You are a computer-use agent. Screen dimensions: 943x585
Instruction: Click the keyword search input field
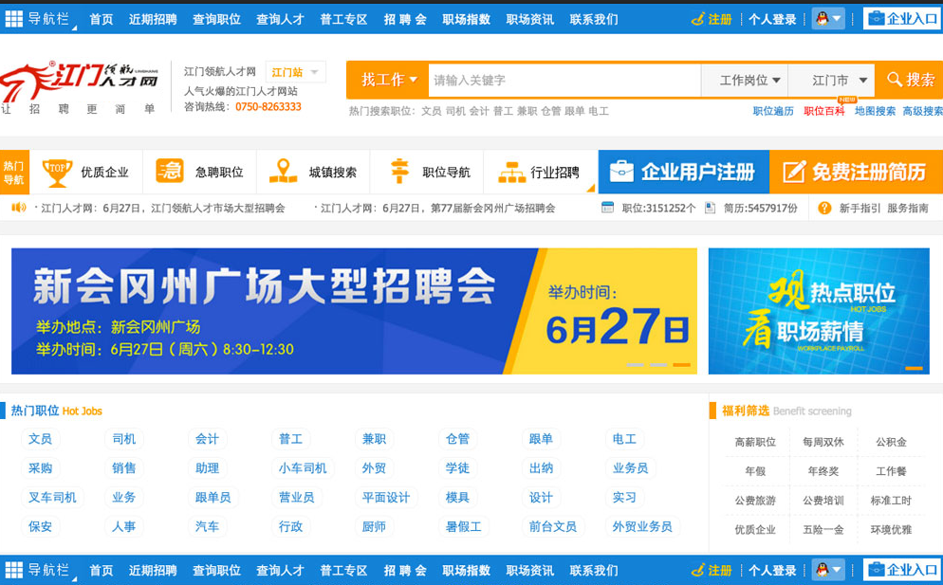(x=564, y=81)
